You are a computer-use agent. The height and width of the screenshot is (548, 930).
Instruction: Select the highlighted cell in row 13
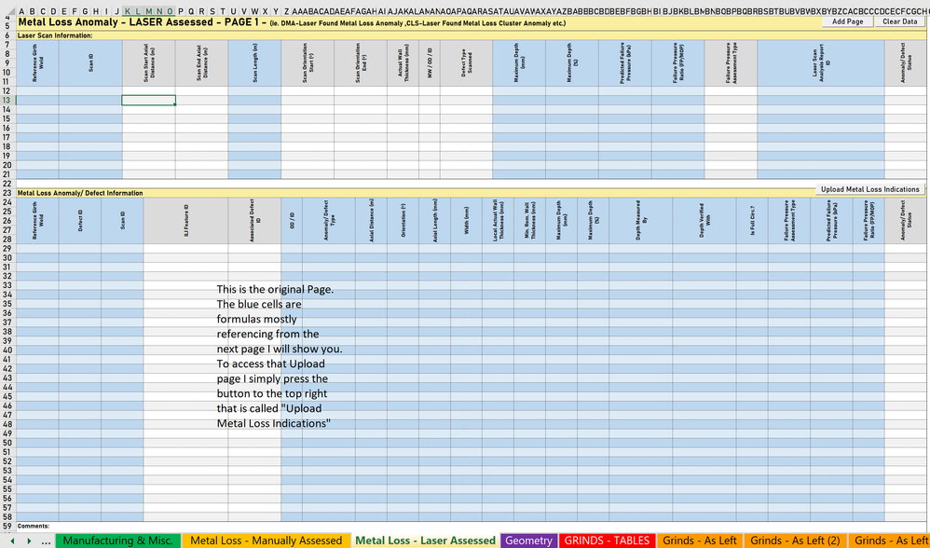(148, 99)
